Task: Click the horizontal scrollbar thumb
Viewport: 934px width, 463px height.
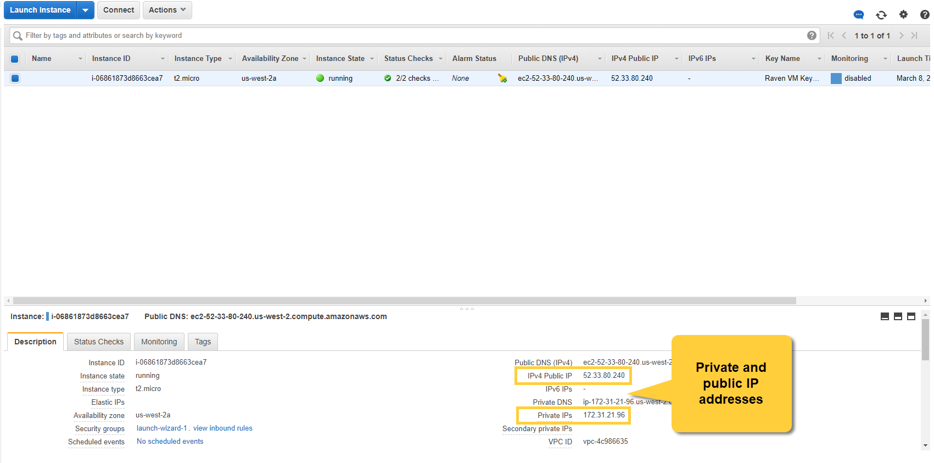Action: pos(405,300)
